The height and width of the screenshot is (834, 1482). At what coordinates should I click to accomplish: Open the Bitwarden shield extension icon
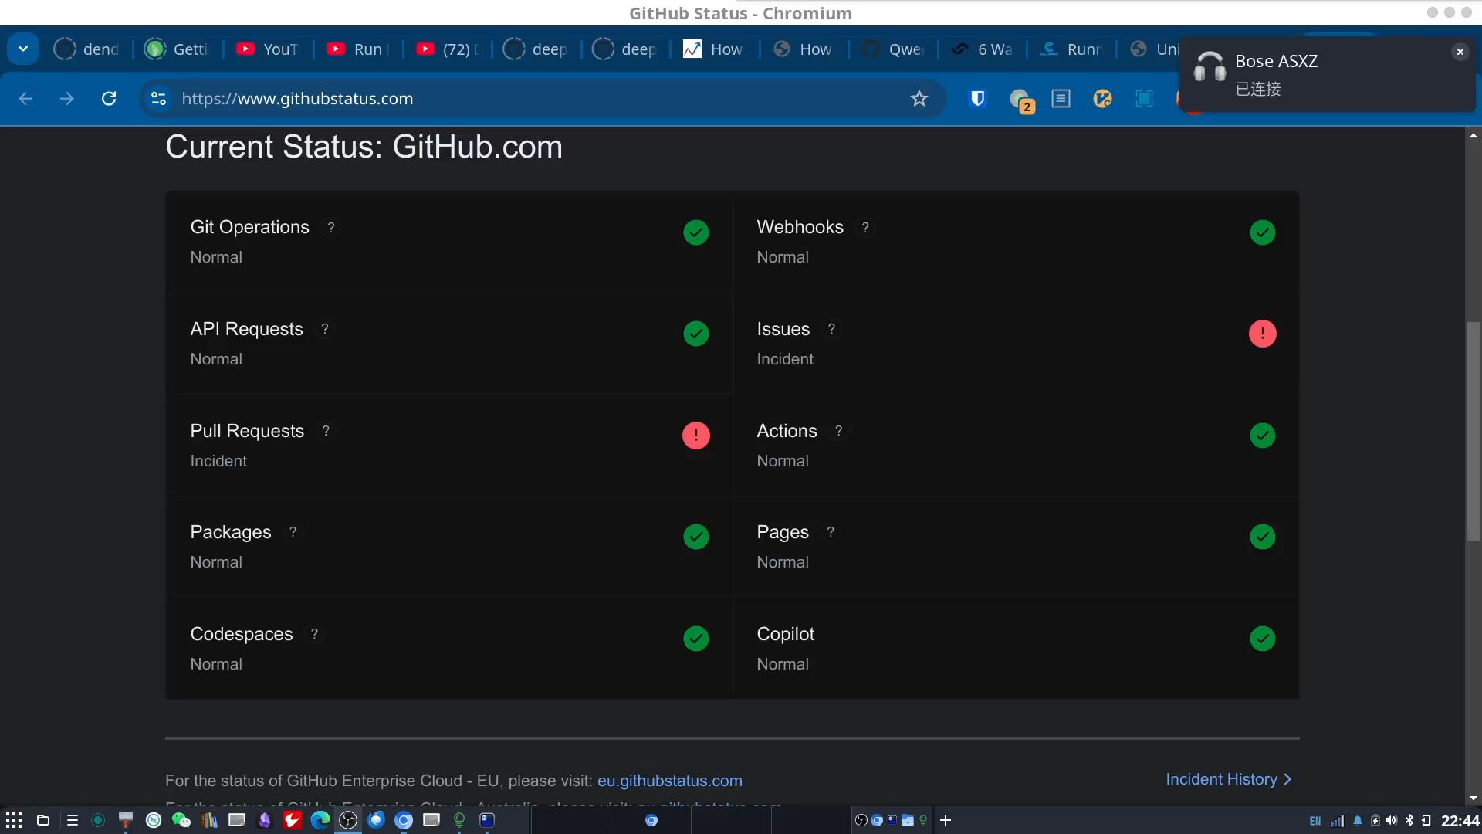[x=977, y=99]
